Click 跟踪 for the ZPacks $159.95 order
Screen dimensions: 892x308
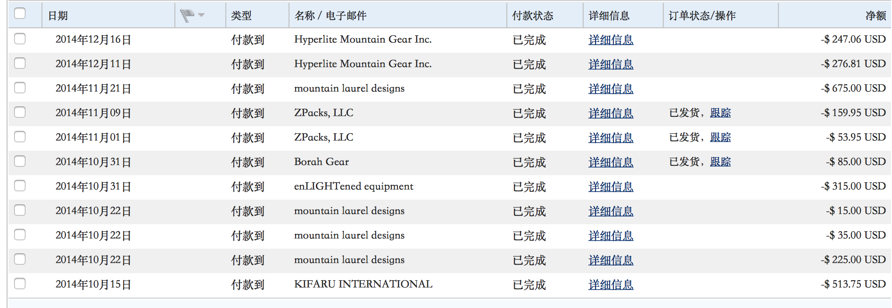(720, 113)
